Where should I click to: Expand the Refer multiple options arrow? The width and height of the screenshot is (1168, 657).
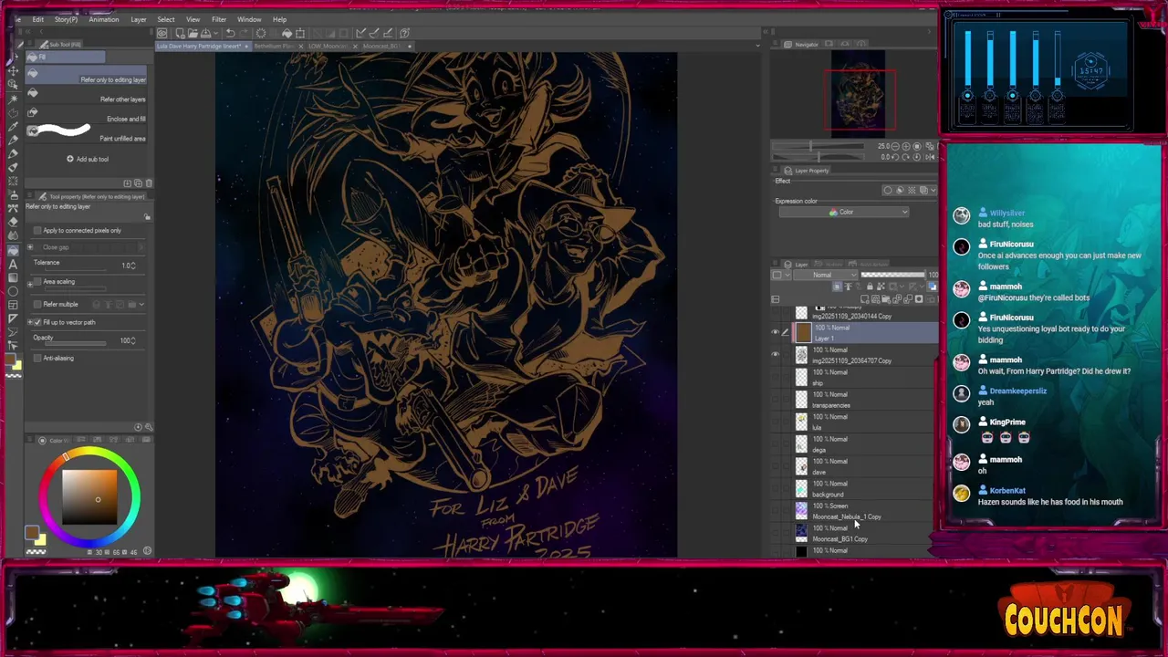coord(143,304)
